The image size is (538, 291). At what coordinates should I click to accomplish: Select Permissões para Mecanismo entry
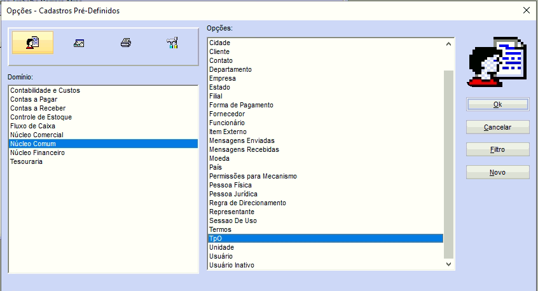click(326, 177)
